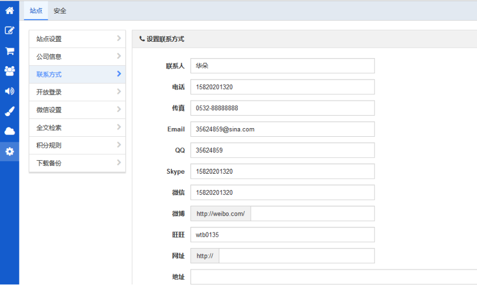Image resolution: width=477 pixels, height=285 pixels.
Task: Open the users group icon
Action: [x=9, y=71]
